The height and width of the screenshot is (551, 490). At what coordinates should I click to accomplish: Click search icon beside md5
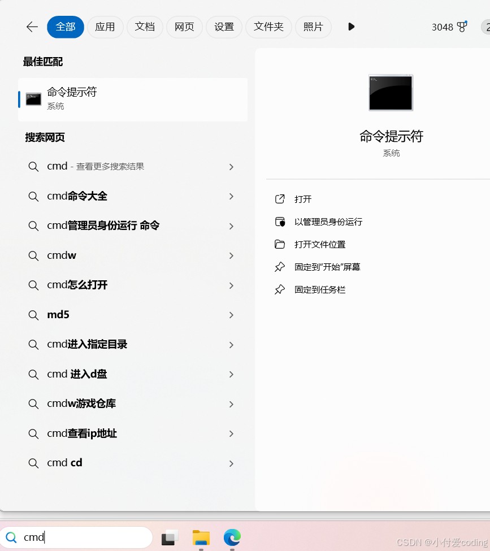pyautogui.click(x=33, y=315)
